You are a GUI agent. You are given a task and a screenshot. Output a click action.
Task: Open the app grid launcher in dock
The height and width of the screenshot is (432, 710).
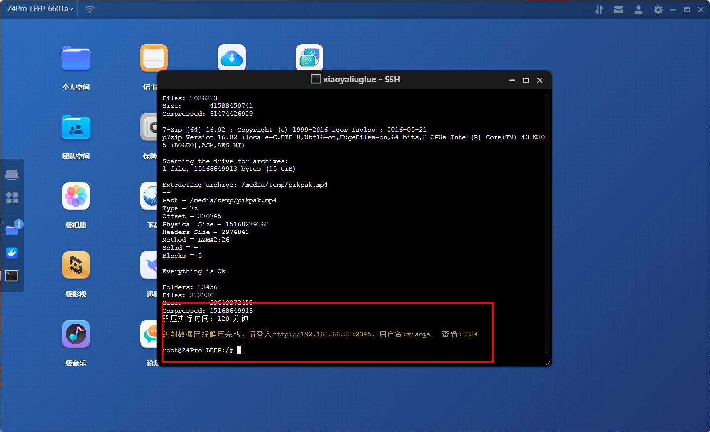coord(12,198)
